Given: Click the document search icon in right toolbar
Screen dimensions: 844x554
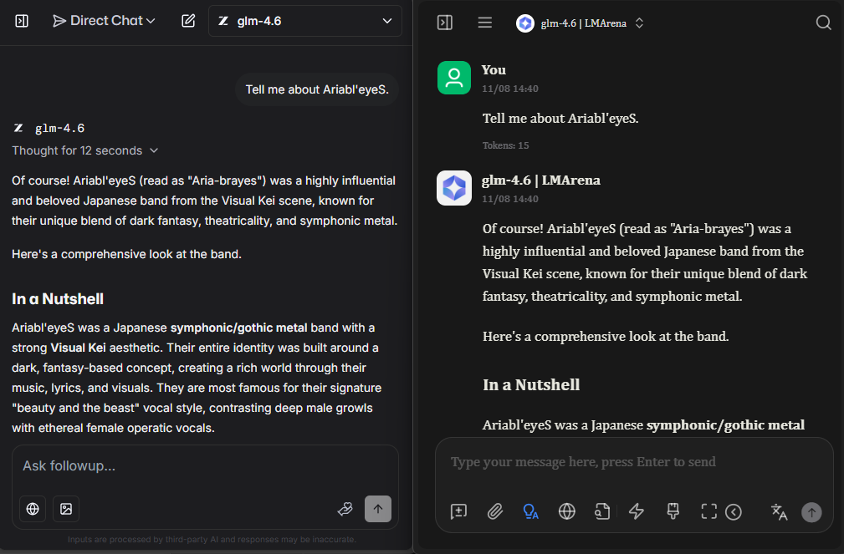Looking at the screenshot, I should (601, 511).
